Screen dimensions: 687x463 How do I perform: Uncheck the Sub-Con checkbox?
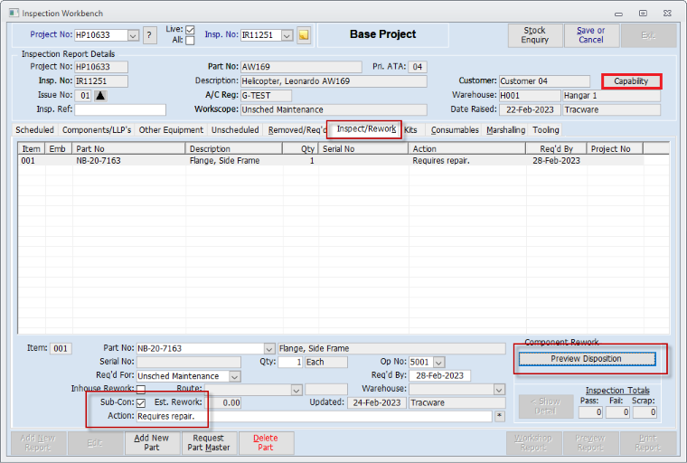140,403
